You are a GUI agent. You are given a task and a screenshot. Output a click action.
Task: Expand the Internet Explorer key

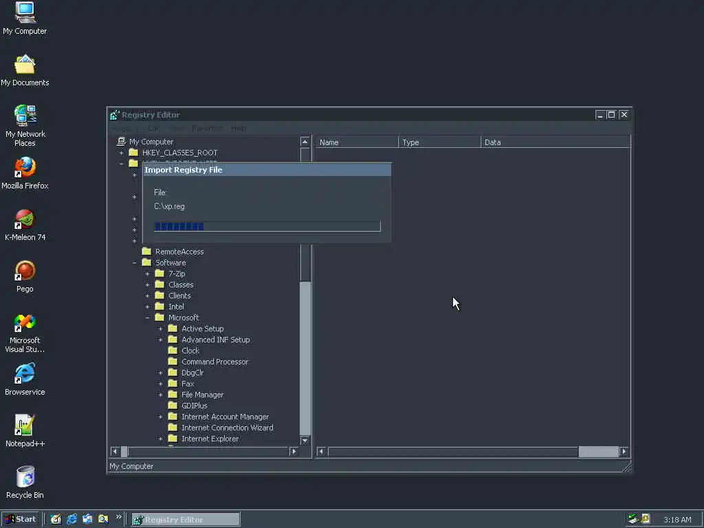pyautogui.click(x=160, y=439)
